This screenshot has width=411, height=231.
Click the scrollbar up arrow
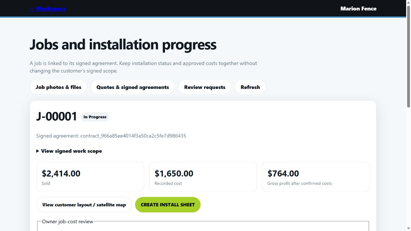[408, 3]
